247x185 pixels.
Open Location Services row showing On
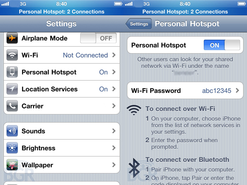click(62, 89)
